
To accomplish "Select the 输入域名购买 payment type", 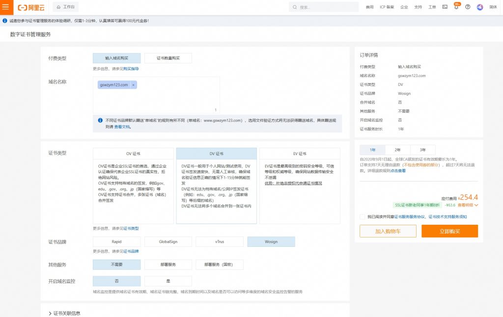I will click(116, 58).
